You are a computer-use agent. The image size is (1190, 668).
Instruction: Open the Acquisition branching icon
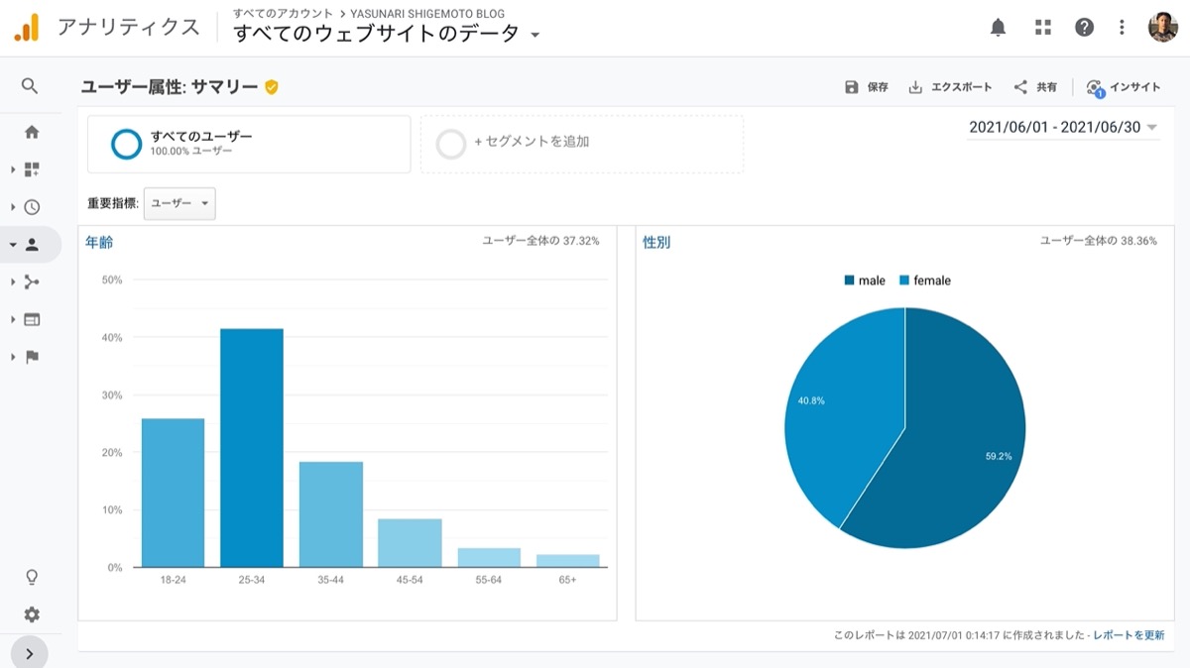(32, 282)
